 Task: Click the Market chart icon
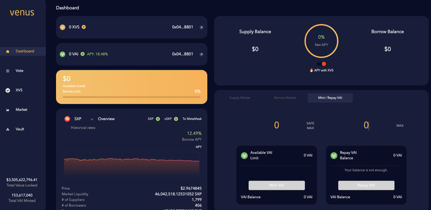pyautogui.click(x=8, y=110)
